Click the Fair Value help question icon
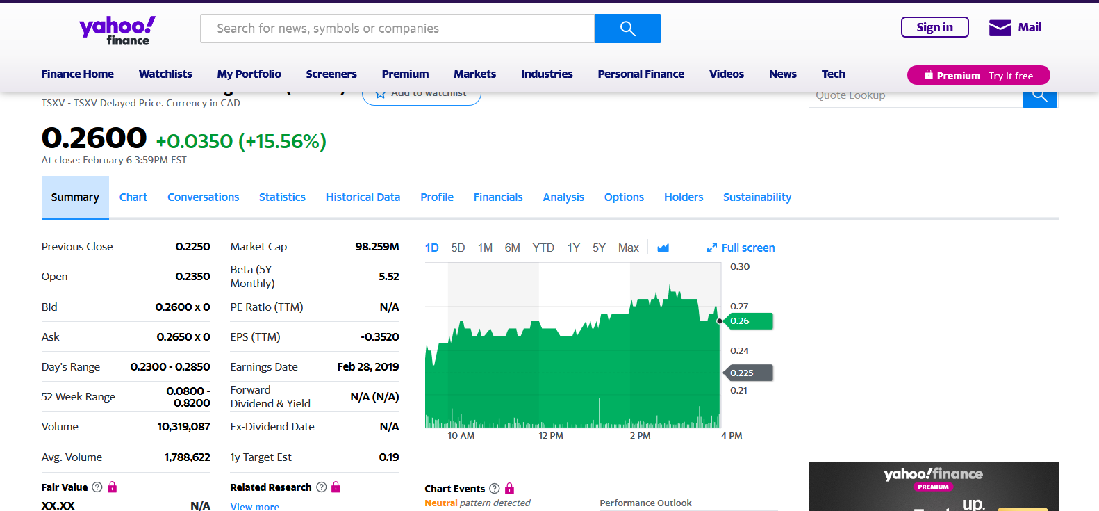This screenshot has height=511, width=1099. click(97, 487)
